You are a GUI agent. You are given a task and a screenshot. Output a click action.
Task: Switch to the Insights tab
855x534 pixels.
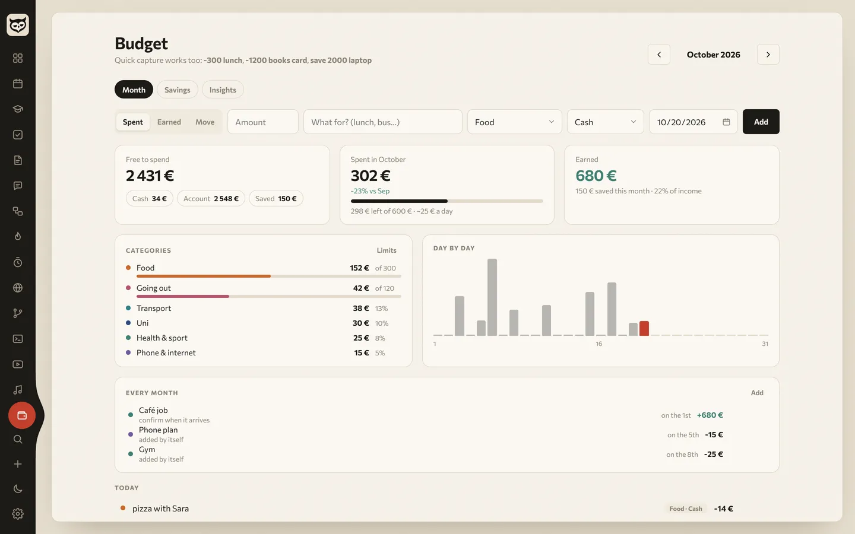[223, 90]
